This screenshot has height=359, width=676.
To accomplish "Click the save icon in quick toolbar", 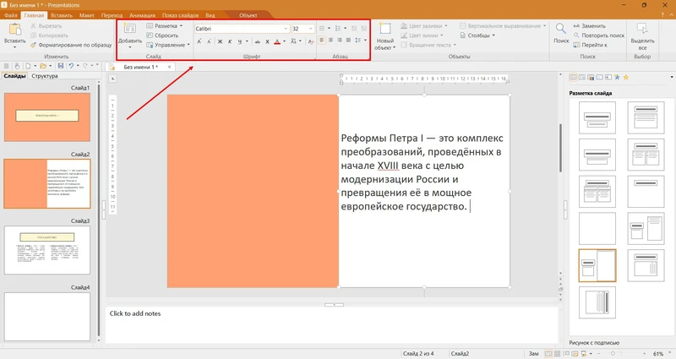I will [60, 66].
